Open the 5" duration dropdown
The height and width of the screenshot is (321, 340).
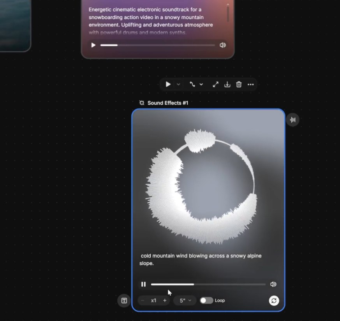185,300
